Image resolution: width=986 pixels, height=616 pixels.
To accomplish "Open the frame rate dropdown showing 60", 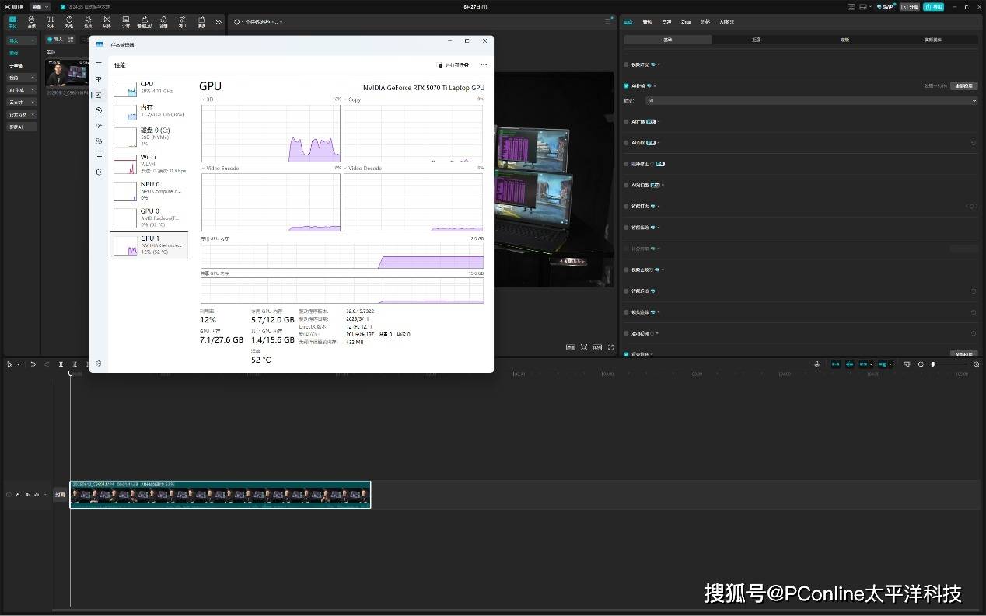I will point(809,100).
